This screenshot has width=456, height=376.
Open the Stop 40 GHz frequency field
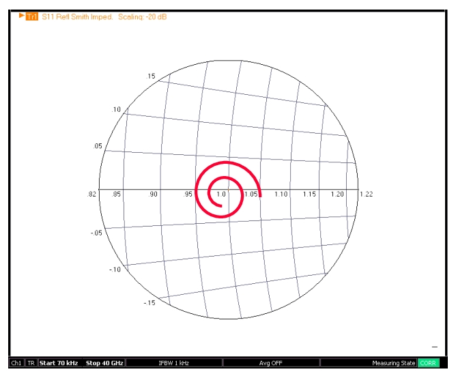[104, 363]
